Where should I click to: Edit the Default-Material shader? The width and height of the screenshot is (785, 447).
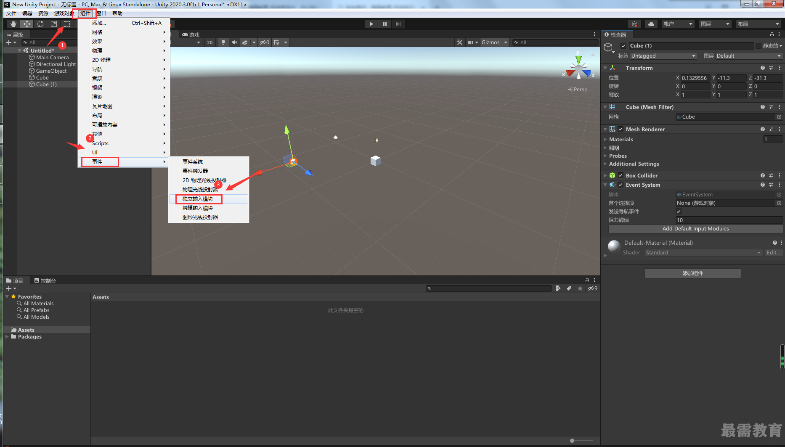click(773, 253)
